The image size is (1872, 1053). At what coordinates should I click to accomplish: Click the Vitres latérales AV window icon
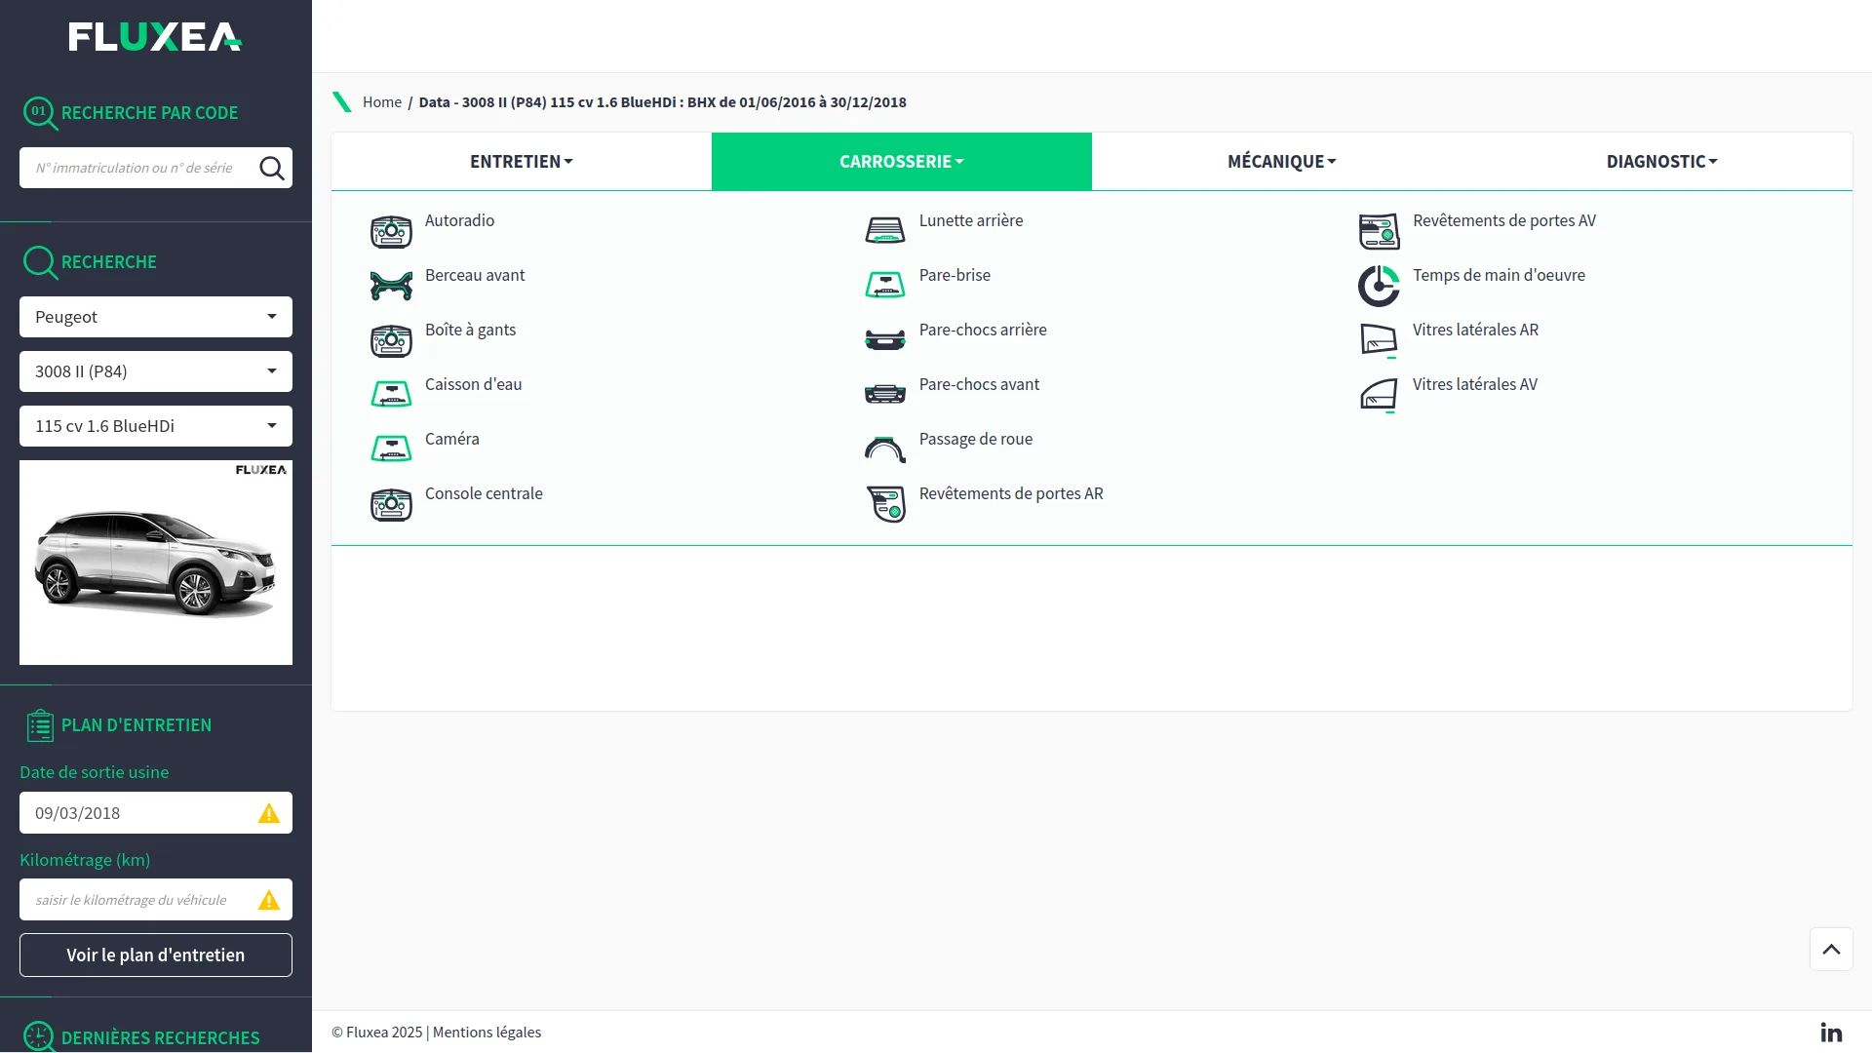1379,396
